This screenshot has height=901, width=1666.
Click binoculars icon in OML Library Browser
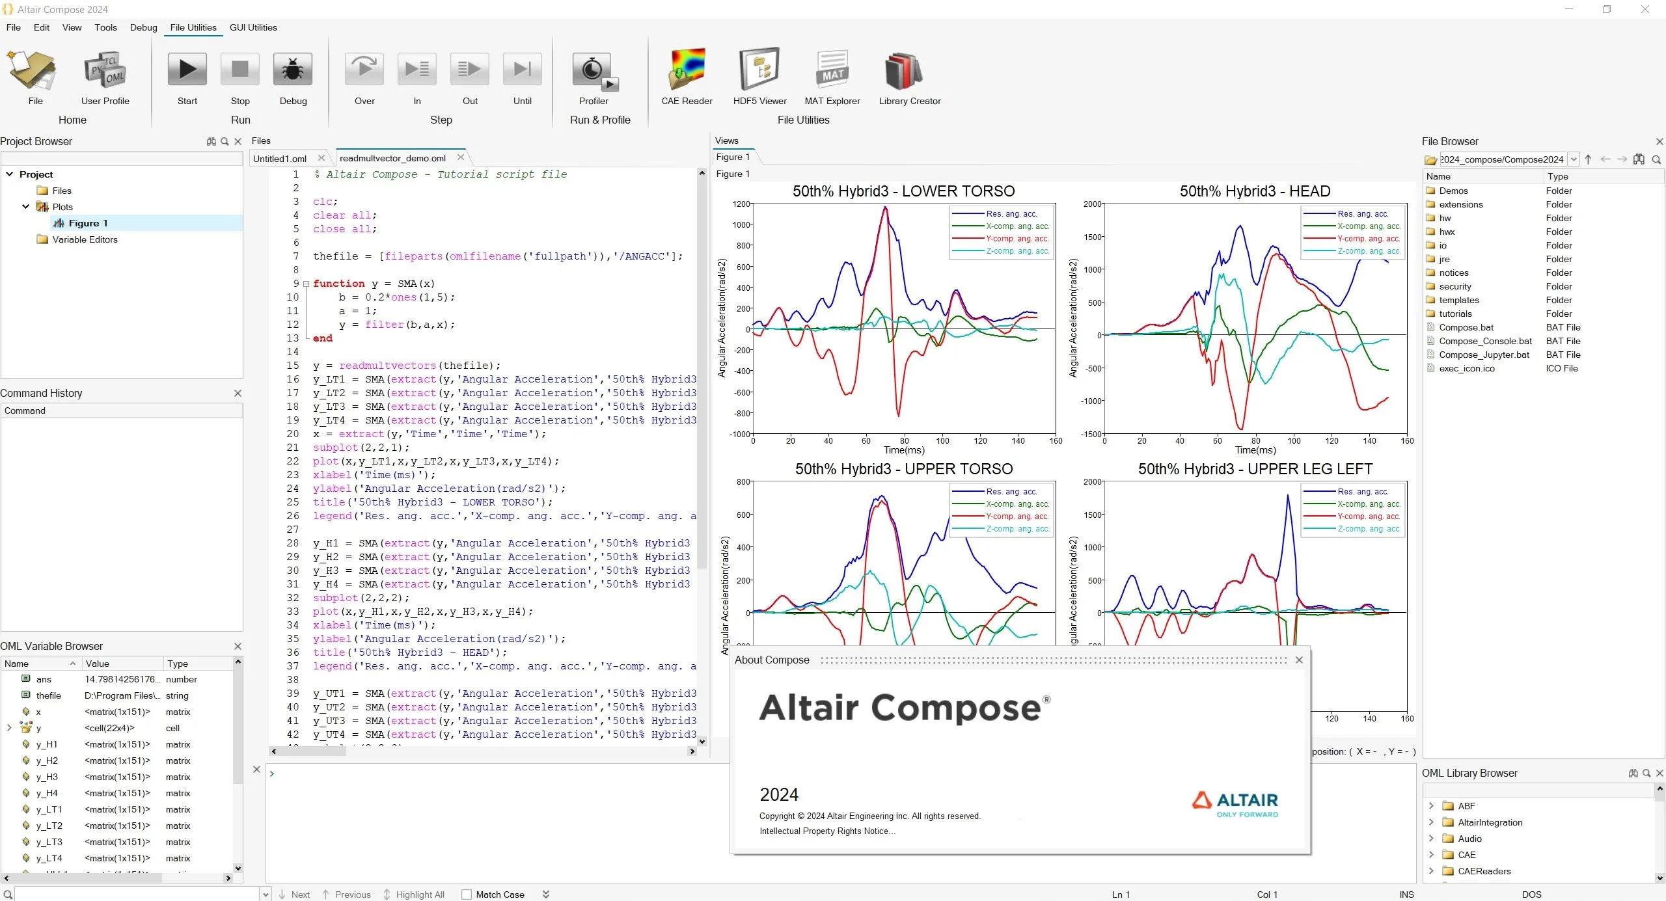[1633, 773]
